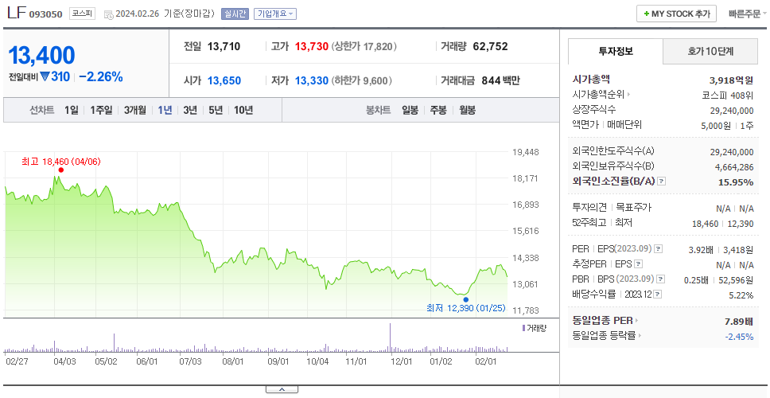Toggle the 실시간 real-time badge
The height and width of the screenshot is (398, 770).
[235, 14]
